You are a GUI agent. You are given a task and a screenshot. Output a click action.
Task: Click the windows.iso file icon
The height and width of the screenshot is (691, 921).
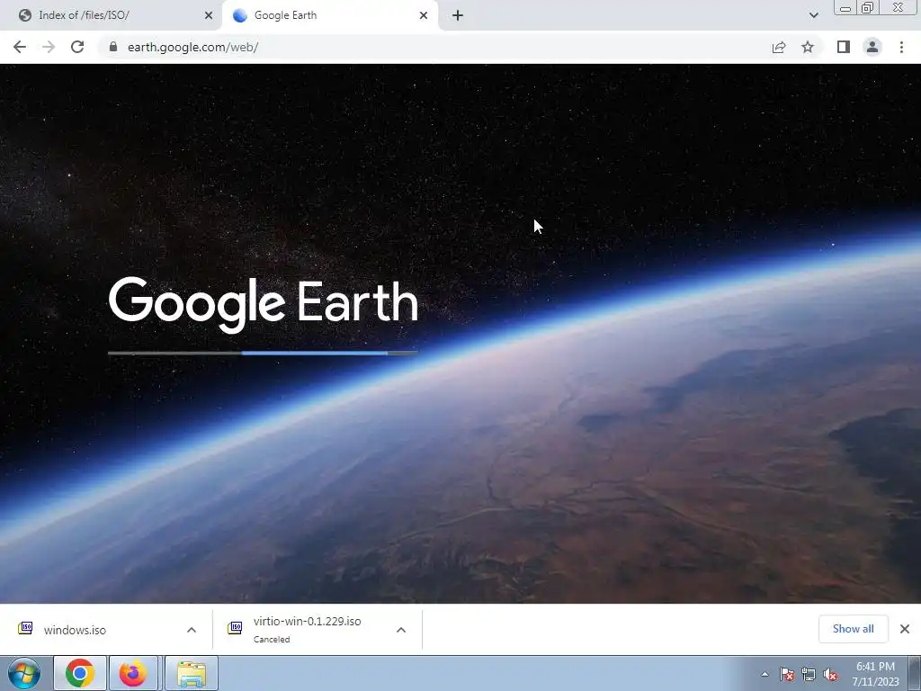pyautogui.click(x=25, y=629)
